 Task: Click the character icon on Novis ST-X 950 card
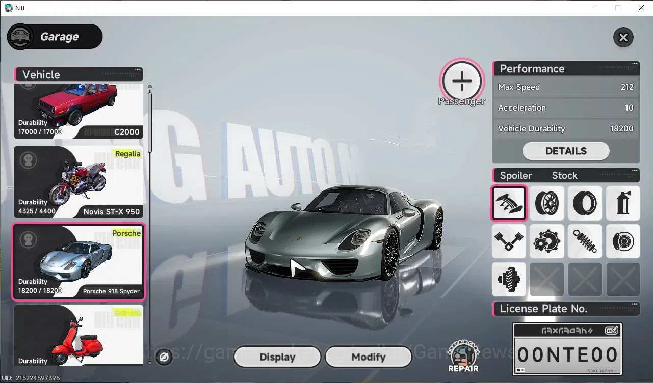(x=28, y=160)
